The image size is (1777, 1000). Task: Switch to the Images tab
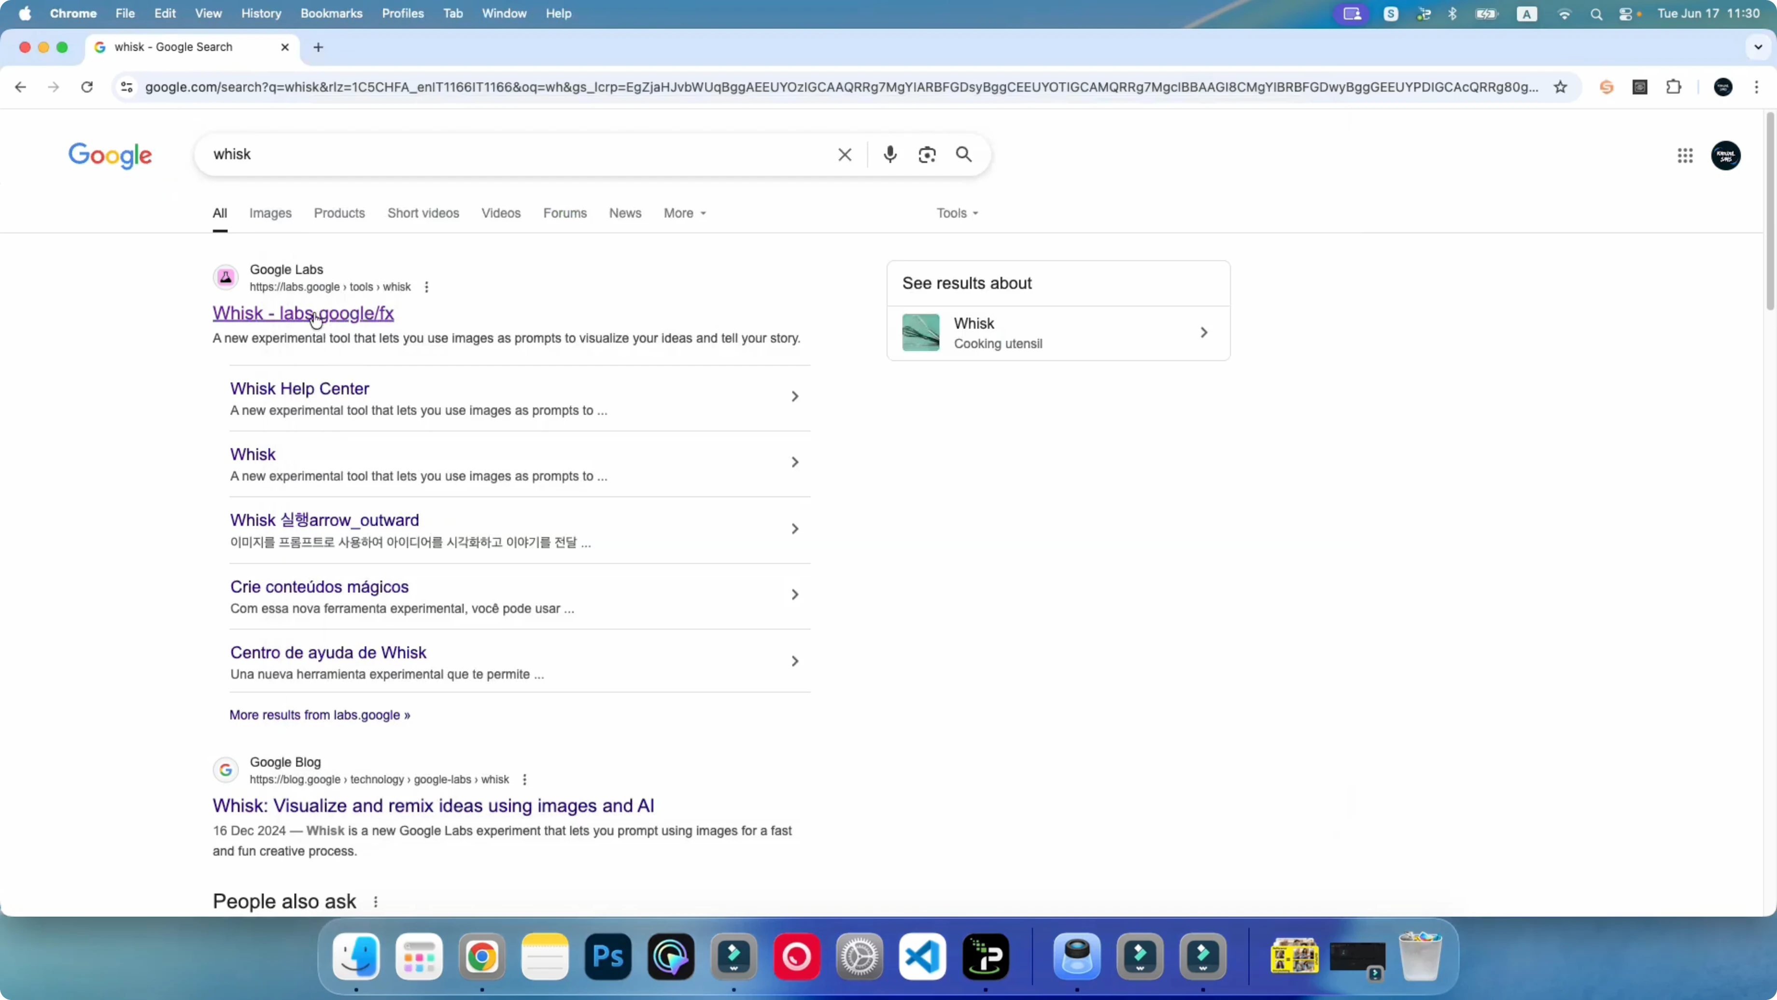point(270,213)
